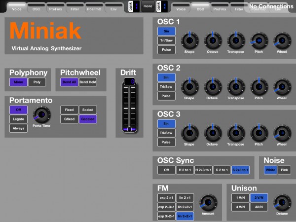Set OSC 2 waveform to Pulse

166,96
